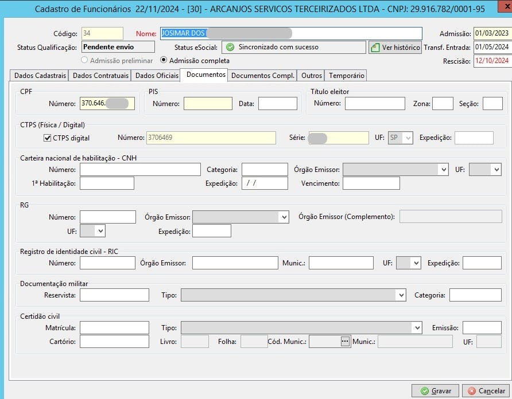Viewport: 512px width, 399px height.
Task: Save the record with Gravar button
Action: coord(435,391)
